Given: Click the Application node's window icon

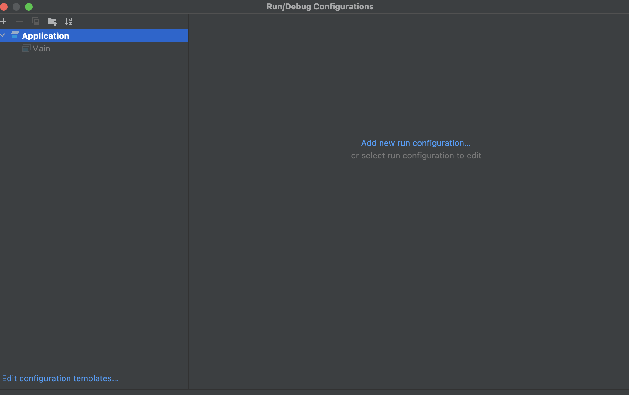Looking at the screenshot, I should coord(15,36).
